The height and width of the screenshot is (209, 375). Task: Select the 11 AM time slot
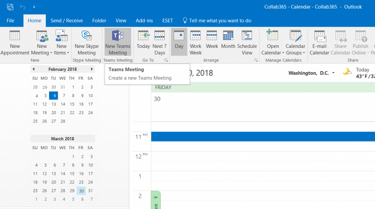point(263,136)
